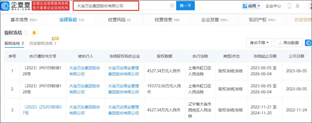Screen dimensions: 312x123
Task: Click 被执行人 column header
Action: coord(86,56)
